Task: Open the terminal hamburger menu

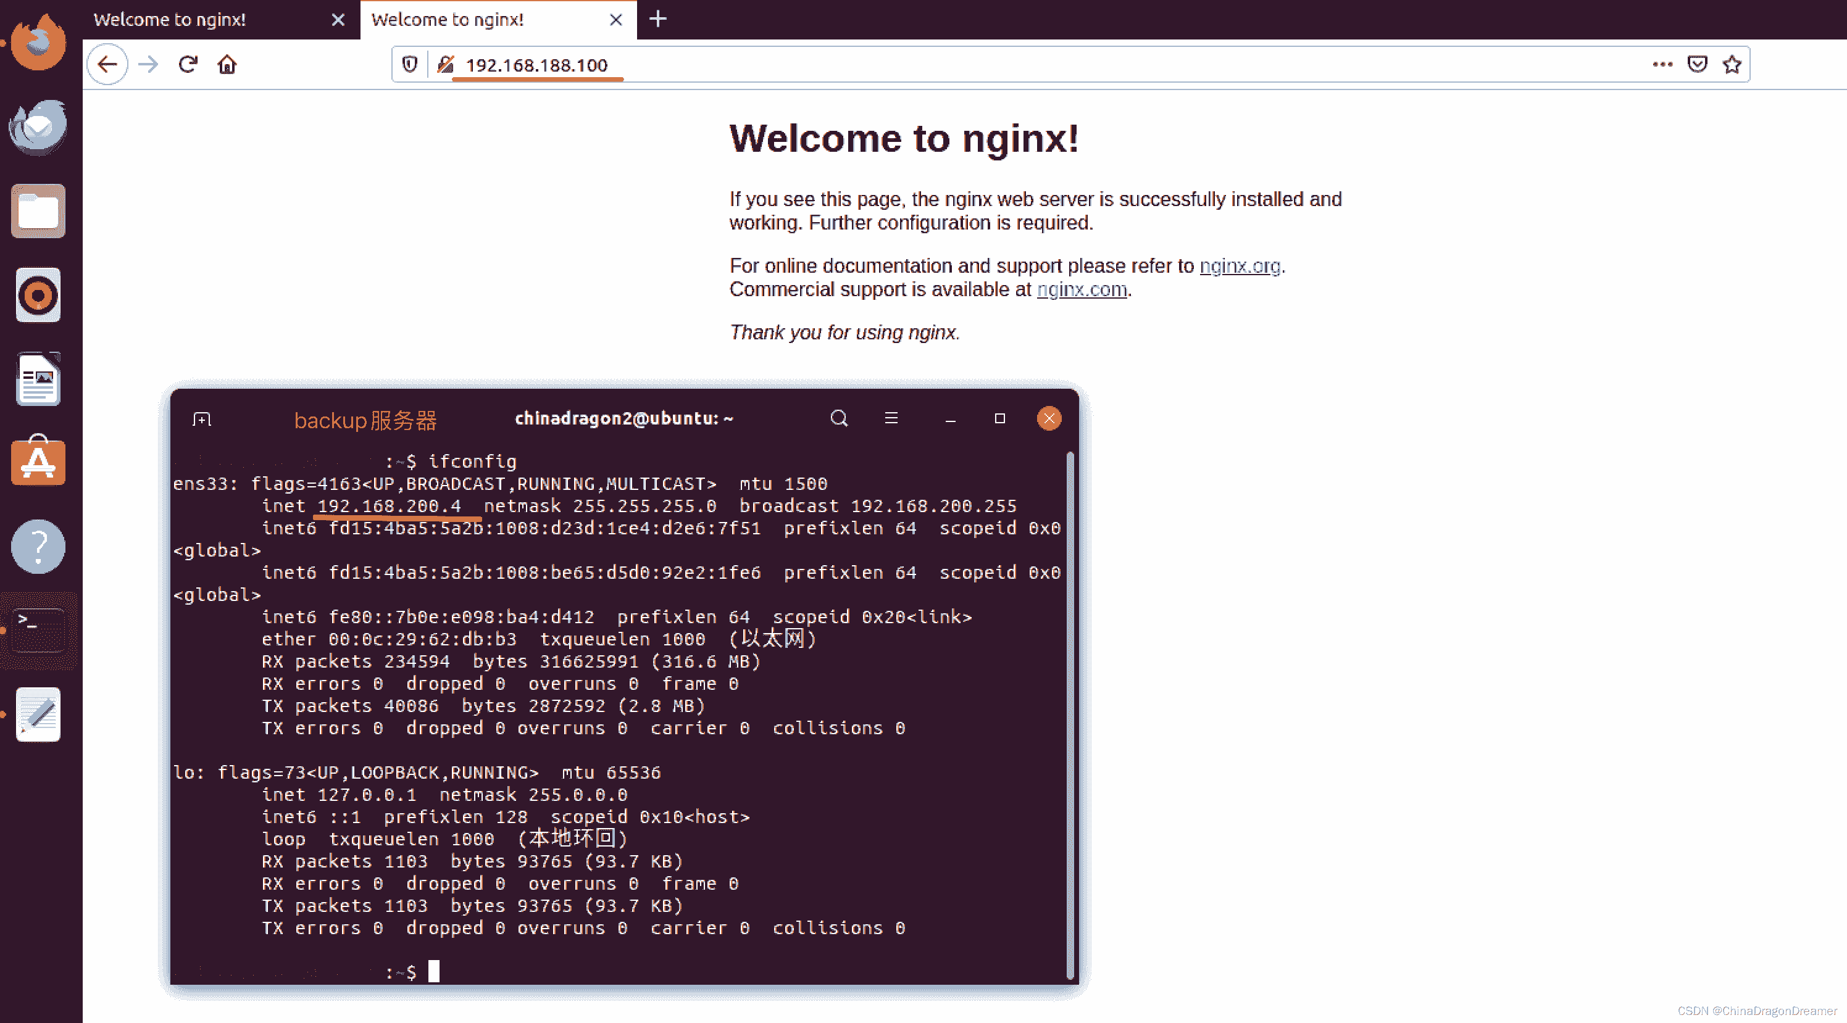Action: pos(891,418)
